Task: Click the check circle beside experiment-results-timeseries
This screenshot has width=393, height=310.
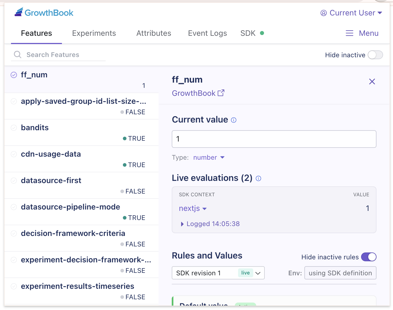Action: [x=14, y=286]
